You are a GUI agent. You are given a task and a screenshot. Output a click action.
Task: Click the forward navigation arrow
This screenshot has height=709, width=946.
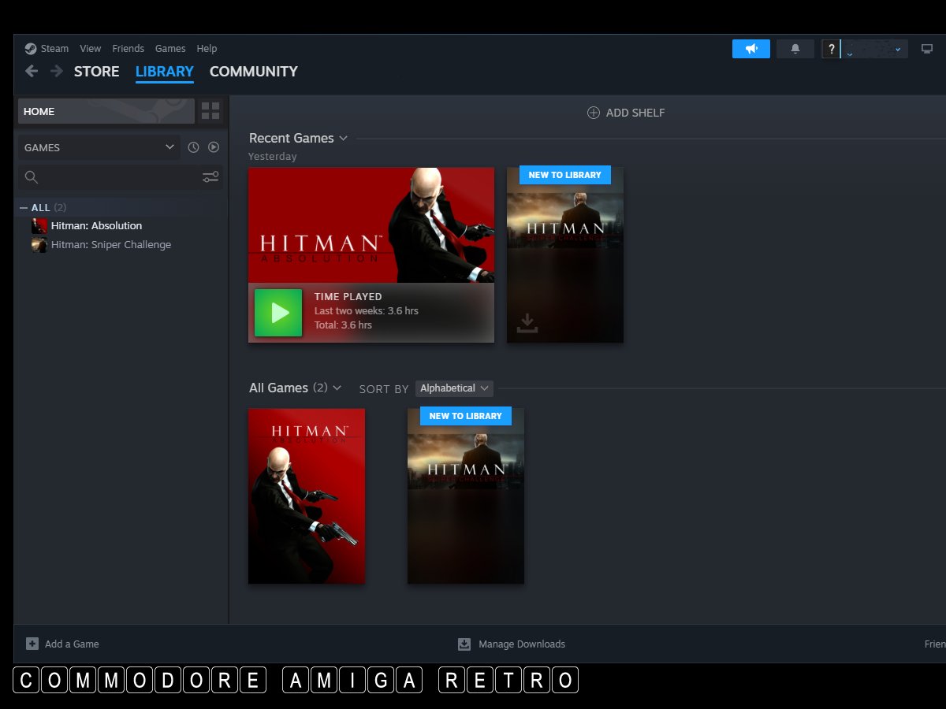[57, 72]
